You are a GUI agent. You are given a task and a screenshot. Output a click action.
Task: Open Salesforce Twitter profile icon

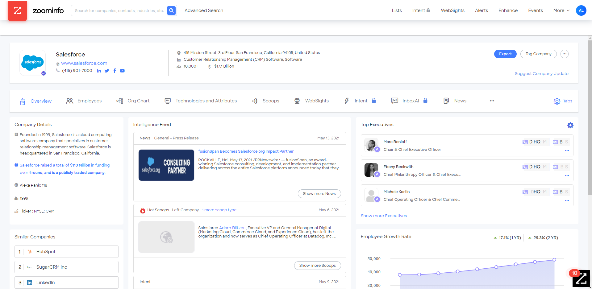click(107, 71)
